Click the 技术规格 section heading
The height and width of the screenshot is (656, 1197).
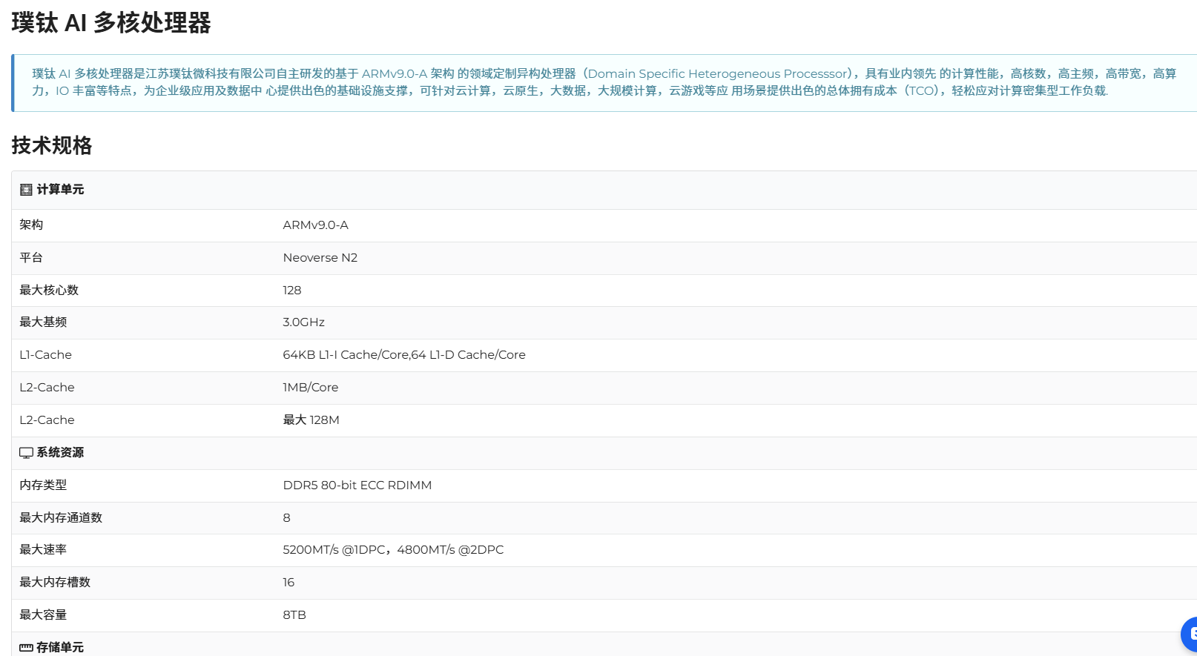pyautogui.click(x=52, y=145)
